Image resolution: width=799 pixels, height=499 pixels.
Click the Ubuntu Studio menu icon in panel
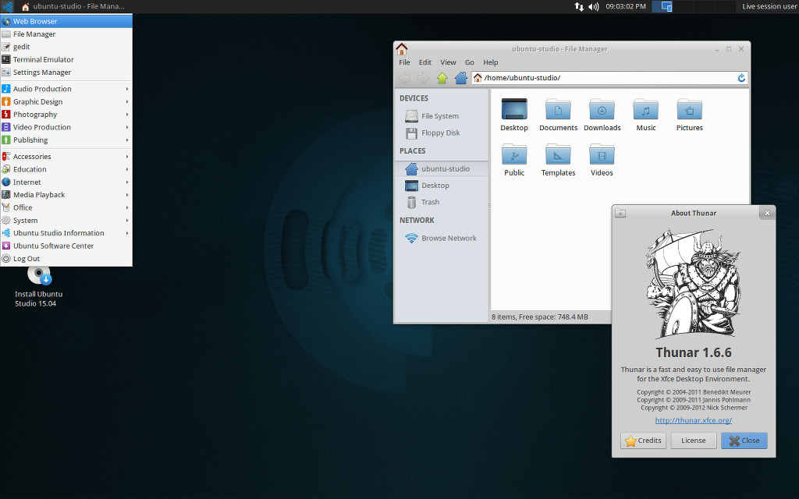point(7,6)
